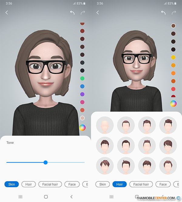Choose the bald hairstyle thumbnail
Image resolution: width=182 pixels, height=202 pixels.
105,125
